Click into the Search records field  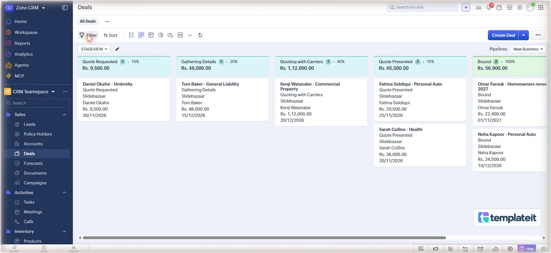[423, 7]
